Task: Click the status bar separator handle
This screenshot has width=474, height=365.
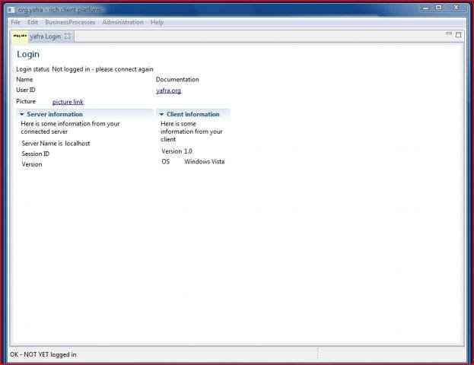Action: (x=317, y=354)
